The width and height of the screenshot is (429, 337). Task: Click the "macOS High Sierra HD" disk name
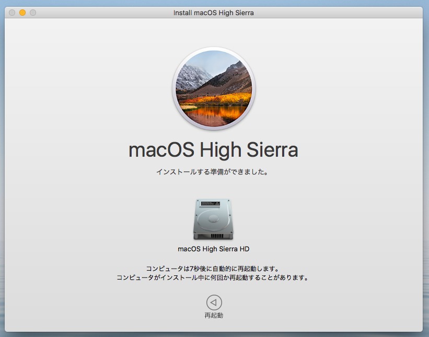click(x=213, y=249)
